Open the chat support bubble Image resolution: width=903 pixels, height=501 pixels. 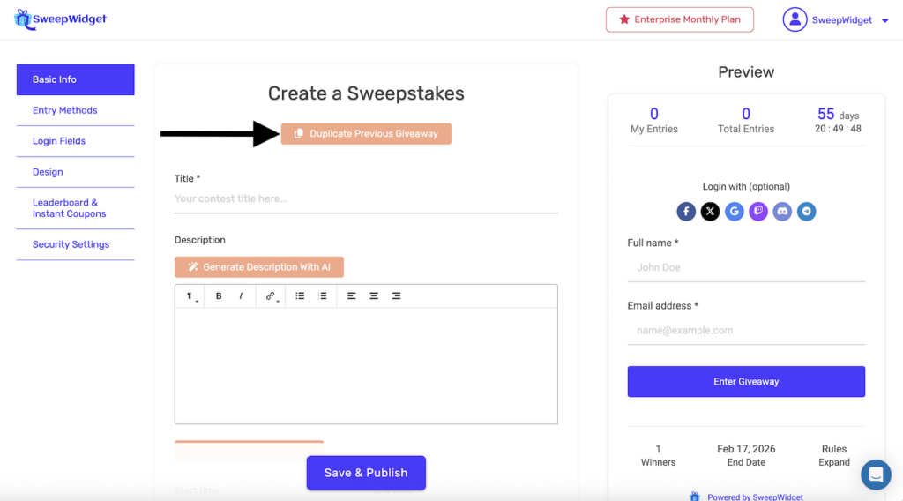876,475
